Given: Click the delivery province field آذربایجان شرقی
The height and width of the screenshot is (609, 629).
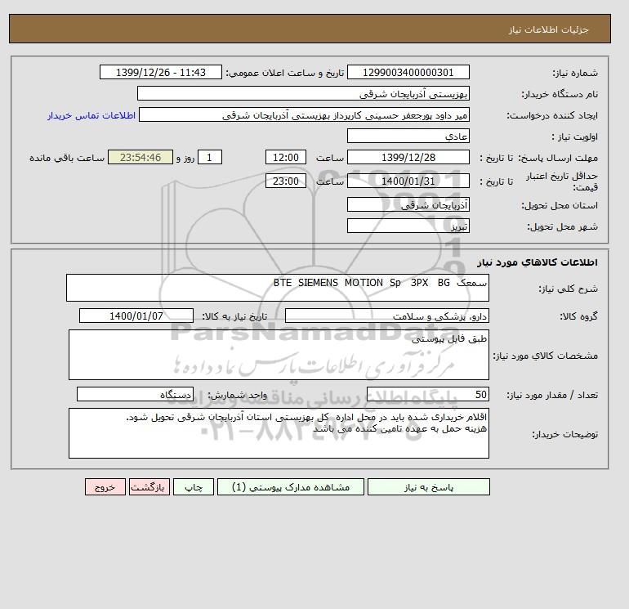Looking at the screenshot, I should (408, 204).
